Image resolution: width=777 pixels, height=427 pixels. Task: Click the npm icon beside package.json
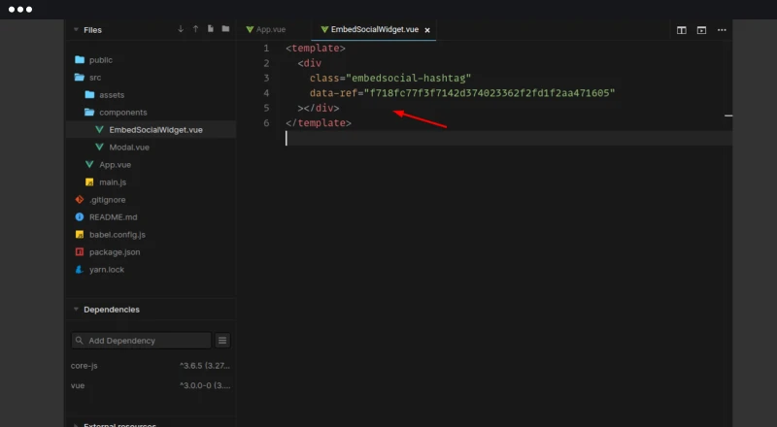tap(80, 251)
